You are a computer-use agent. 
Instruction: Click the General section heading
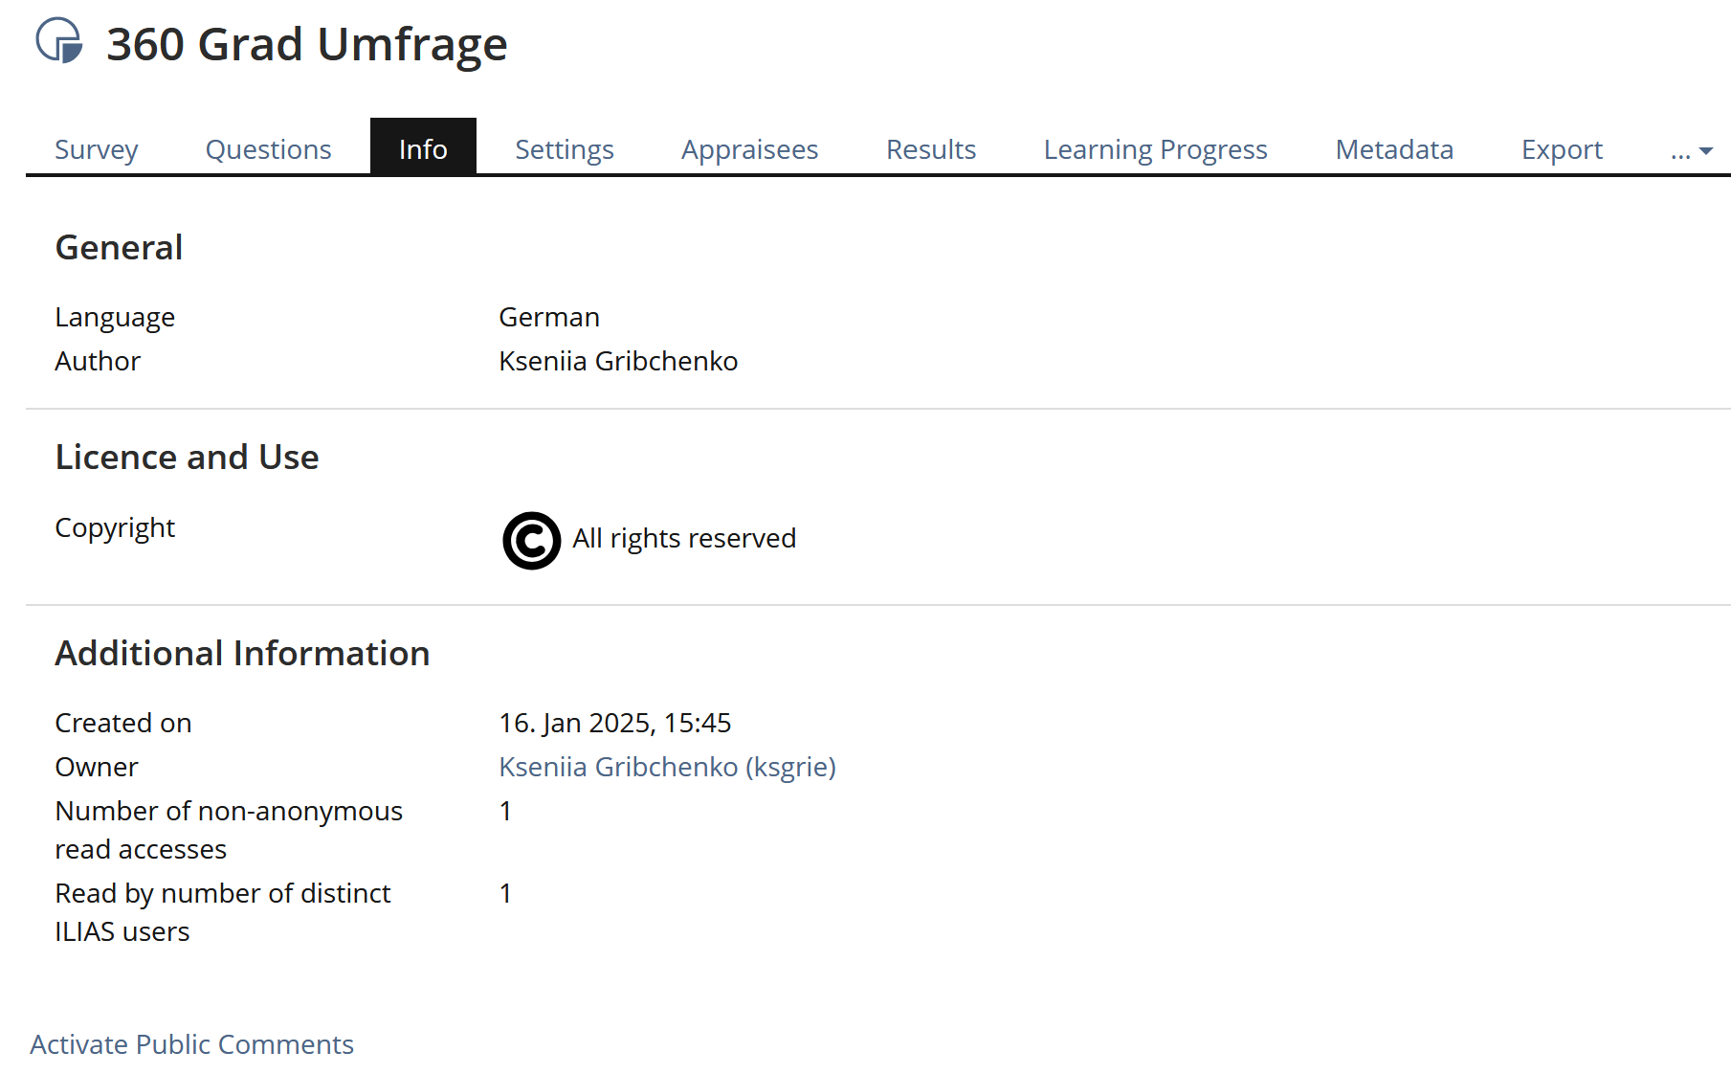click(x=119, y=248)
